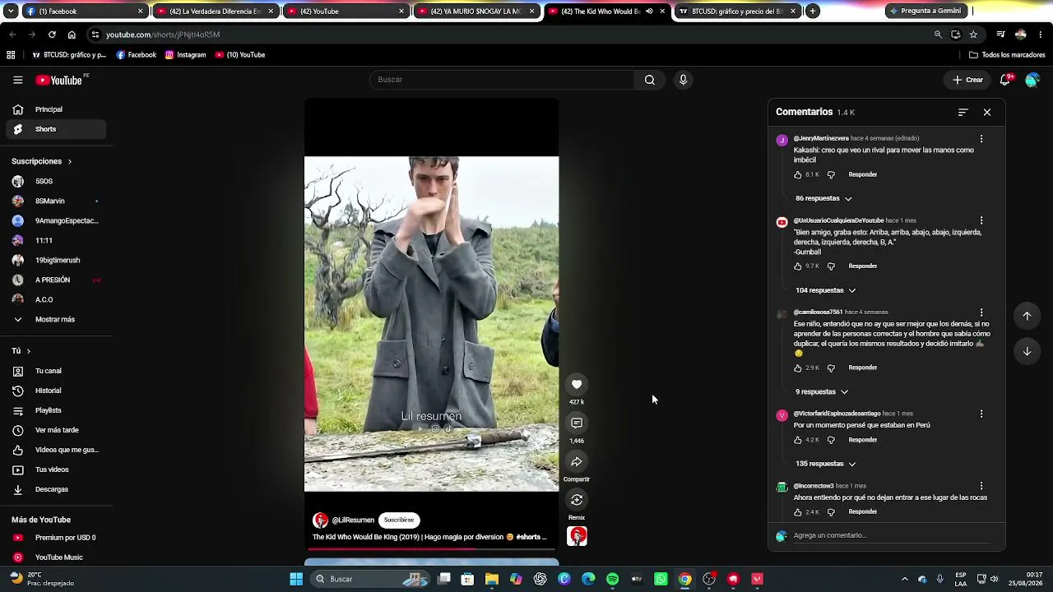Expand 86 respuestas replies
This screenshot has height=592, width=1053.
click(823, 198)
